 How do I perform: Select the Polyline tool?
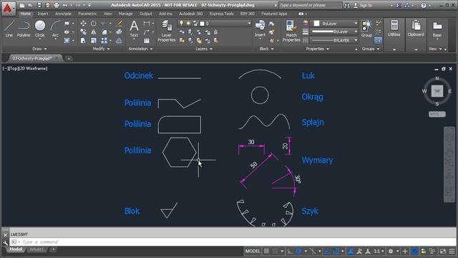(24, 29)
